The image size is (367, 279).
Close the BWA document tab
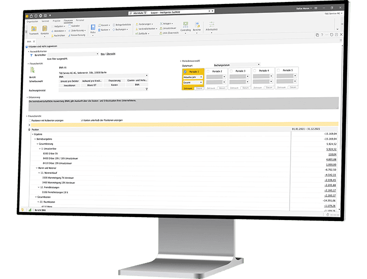(34, 42)
